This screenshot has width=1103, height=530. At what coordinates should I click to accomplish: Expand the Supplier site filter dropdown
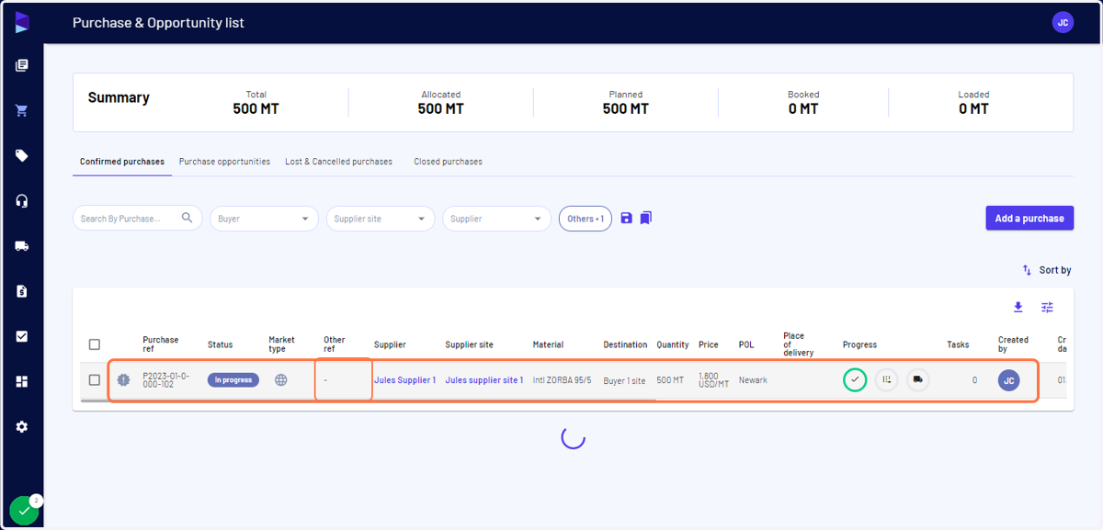tap(381, 219)
